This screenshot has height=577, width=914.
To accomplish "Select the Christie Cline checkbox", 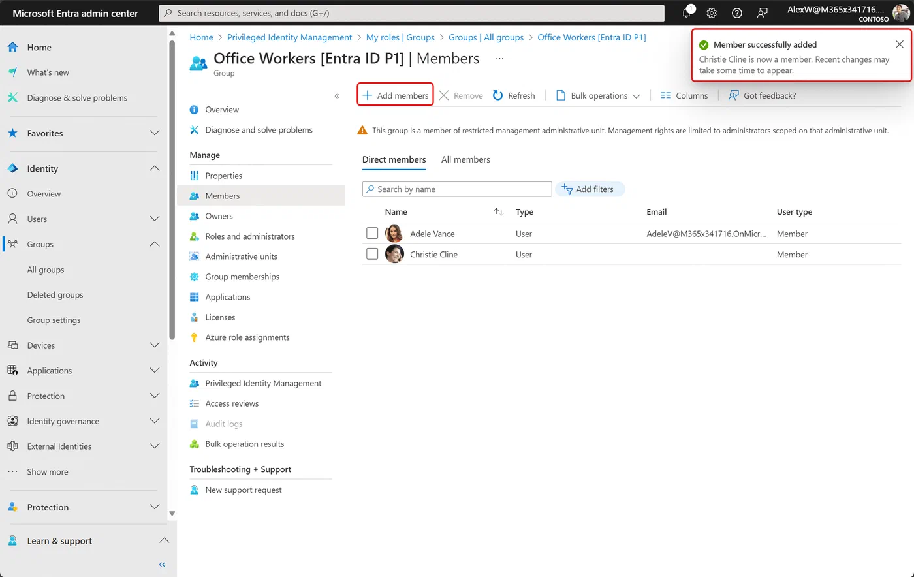I will [372, 254].
